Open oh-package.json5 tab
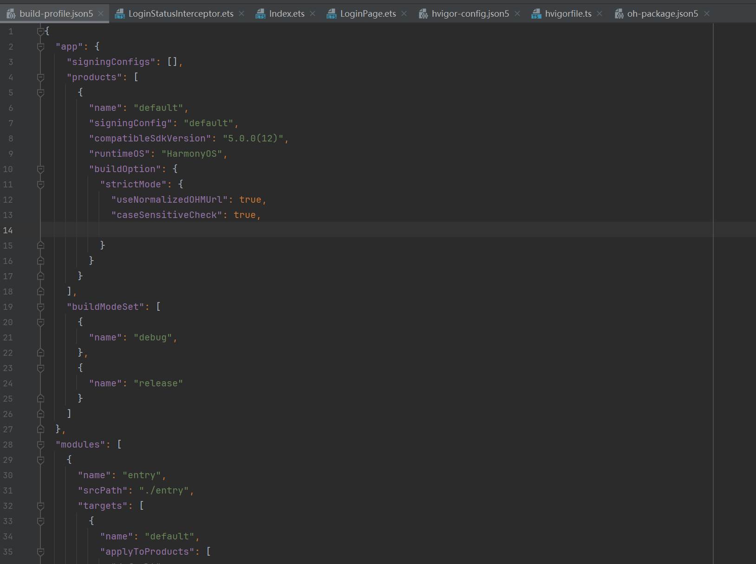 pyautogui.click(x=662, y=14)
